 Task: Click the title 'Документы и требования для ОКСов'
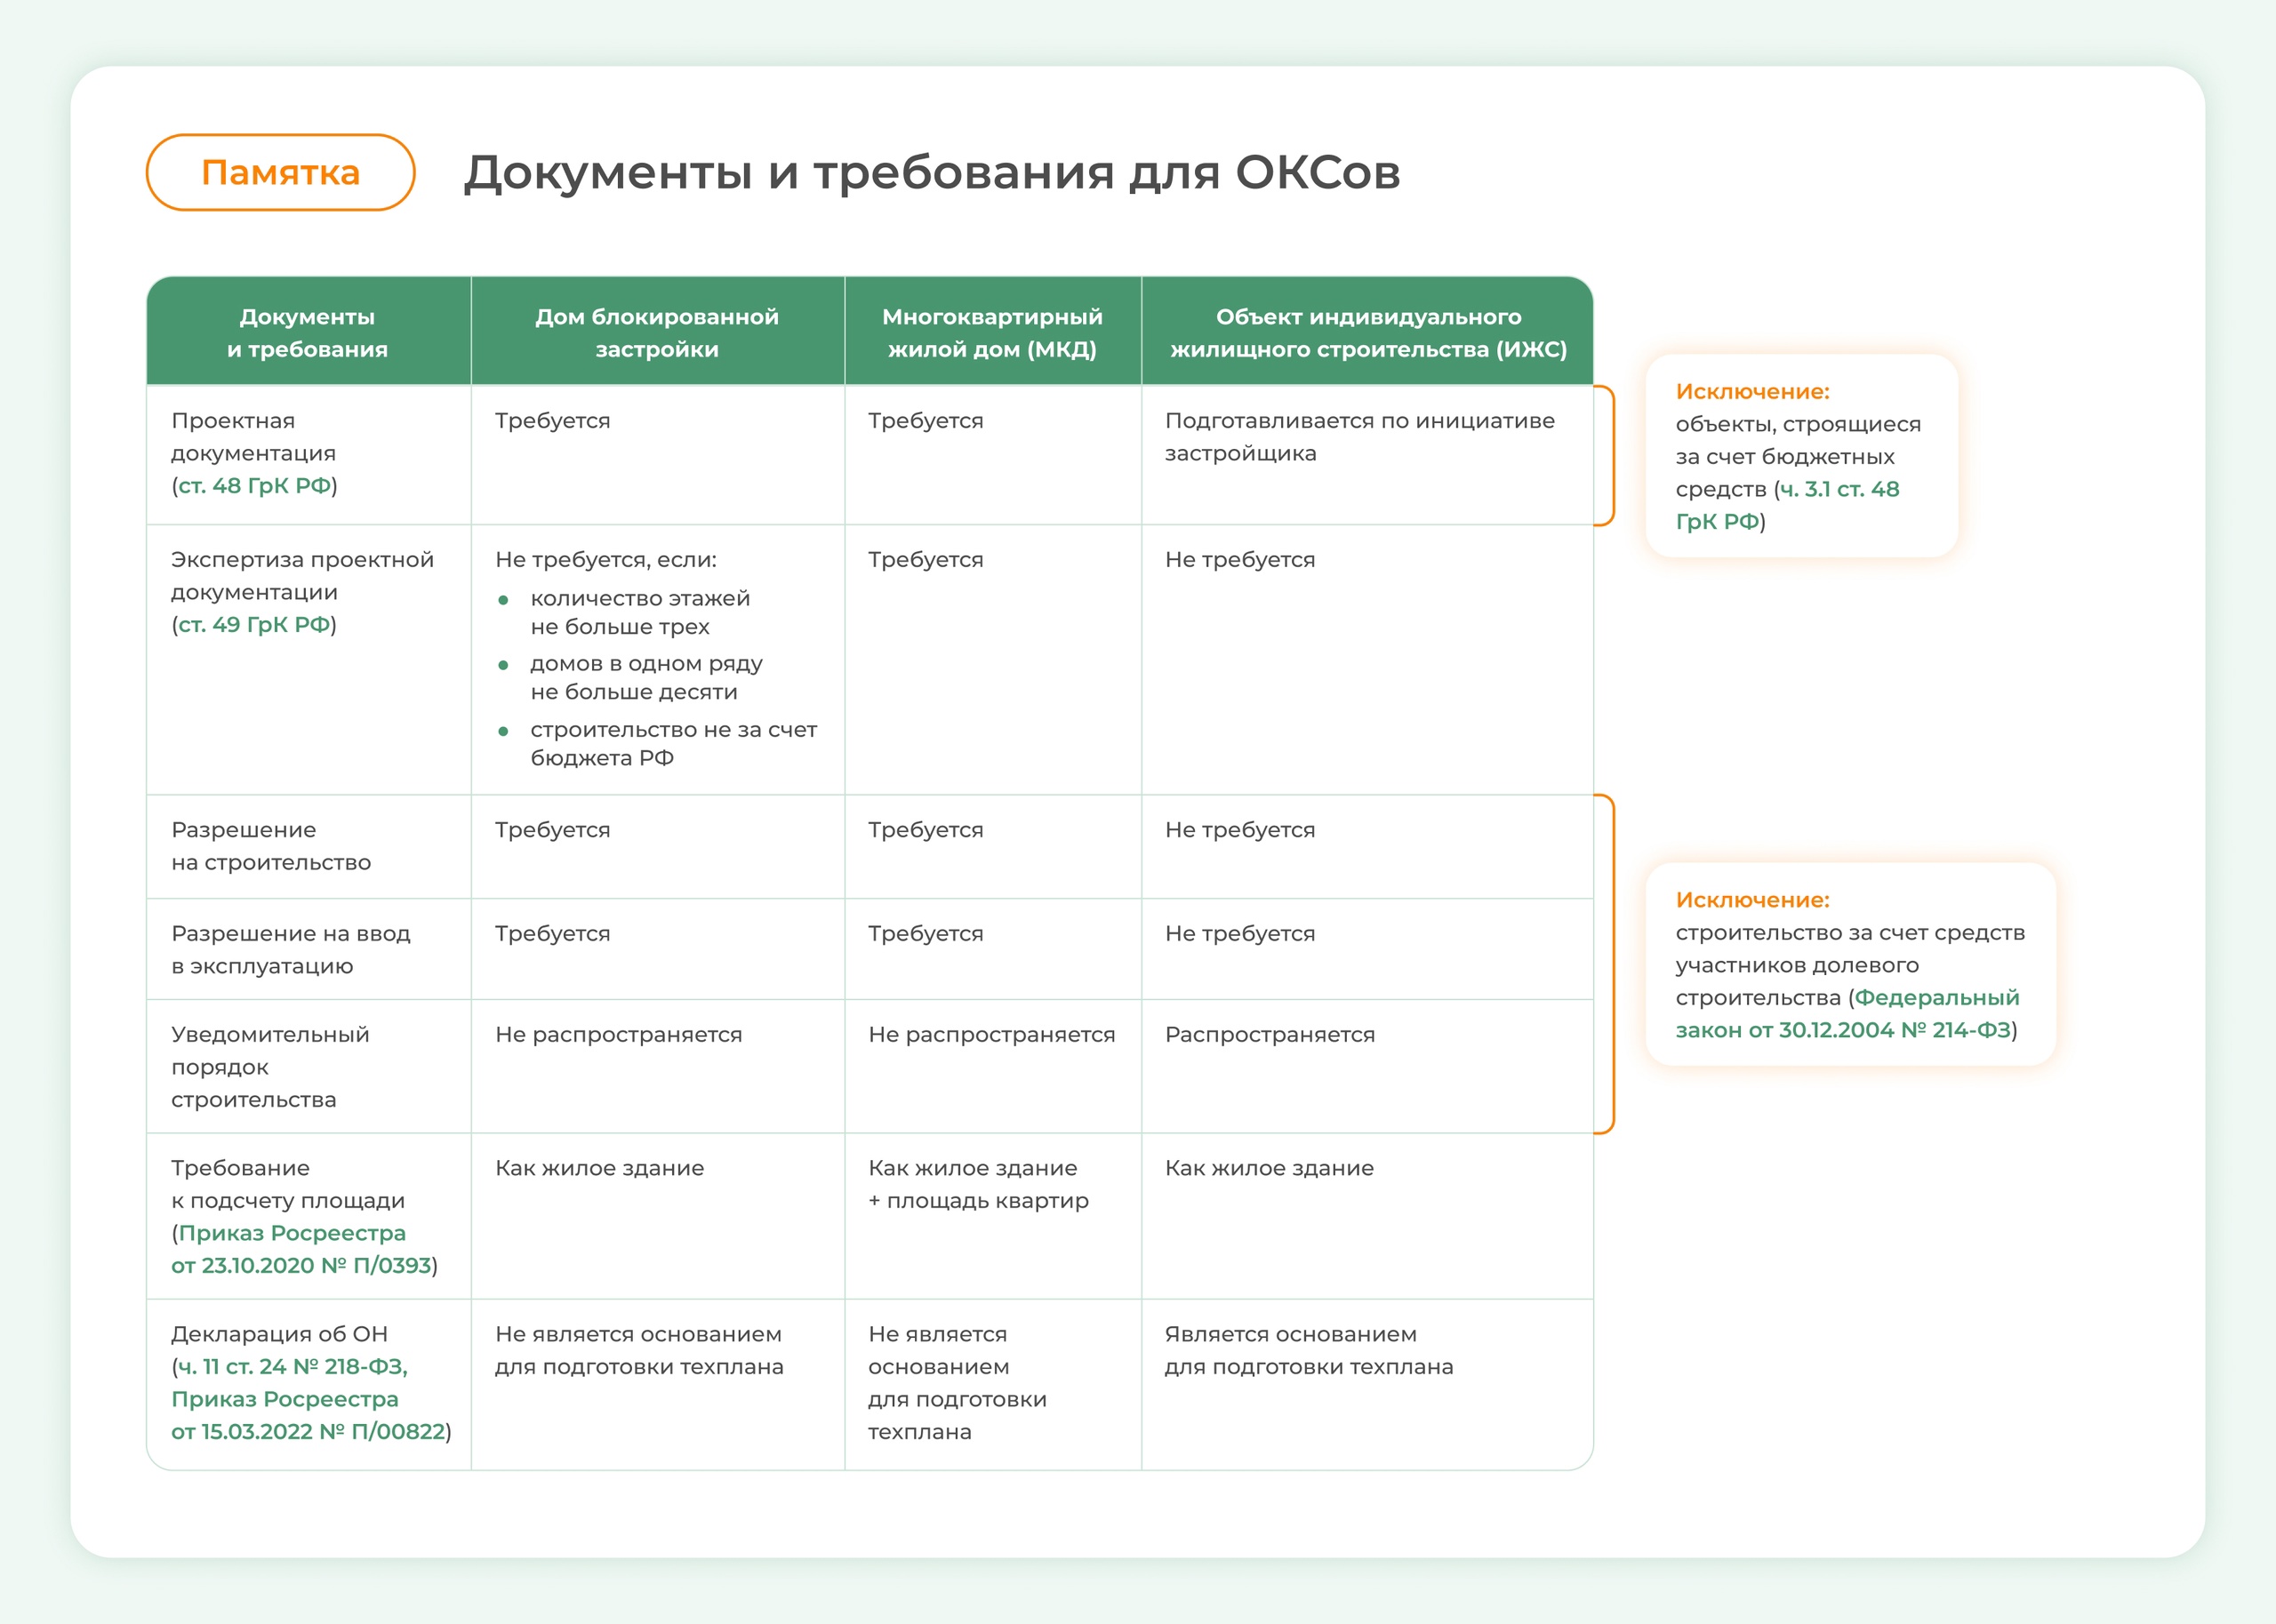click(932, 172)
